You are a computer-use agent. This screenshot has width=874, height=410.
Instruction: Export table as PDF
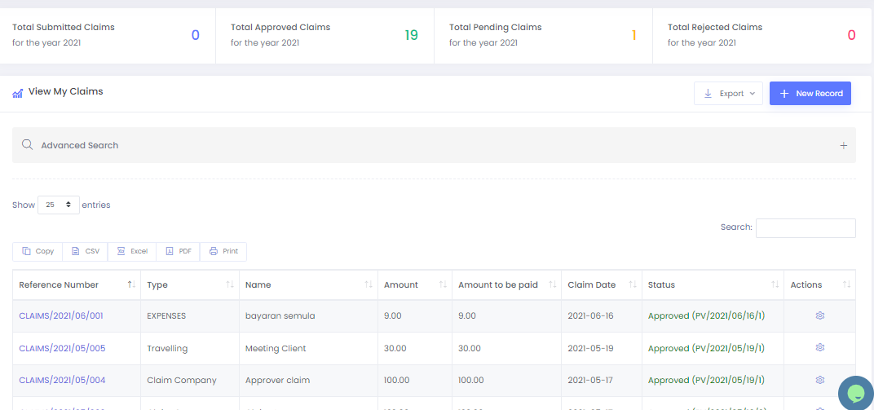click(179, 251)
